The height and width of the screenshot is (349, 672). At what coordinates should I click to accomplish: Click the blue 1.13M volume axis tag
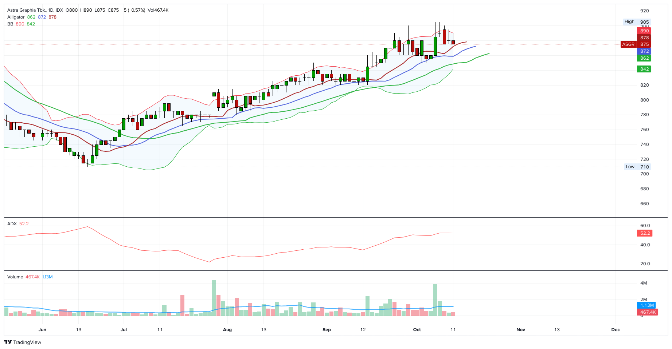click(x=647, y=305)
